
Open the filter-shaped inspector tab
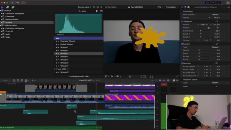[185, 7]
